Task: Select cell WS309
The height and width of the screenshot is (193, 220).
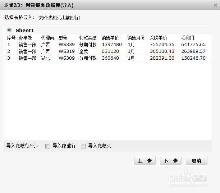Action: pos(67,58)
